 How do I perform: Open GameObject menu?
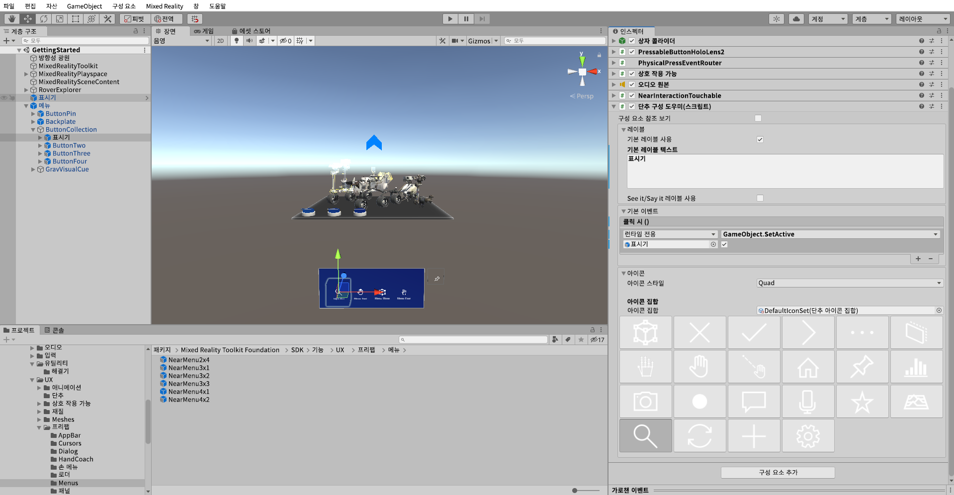85,6
